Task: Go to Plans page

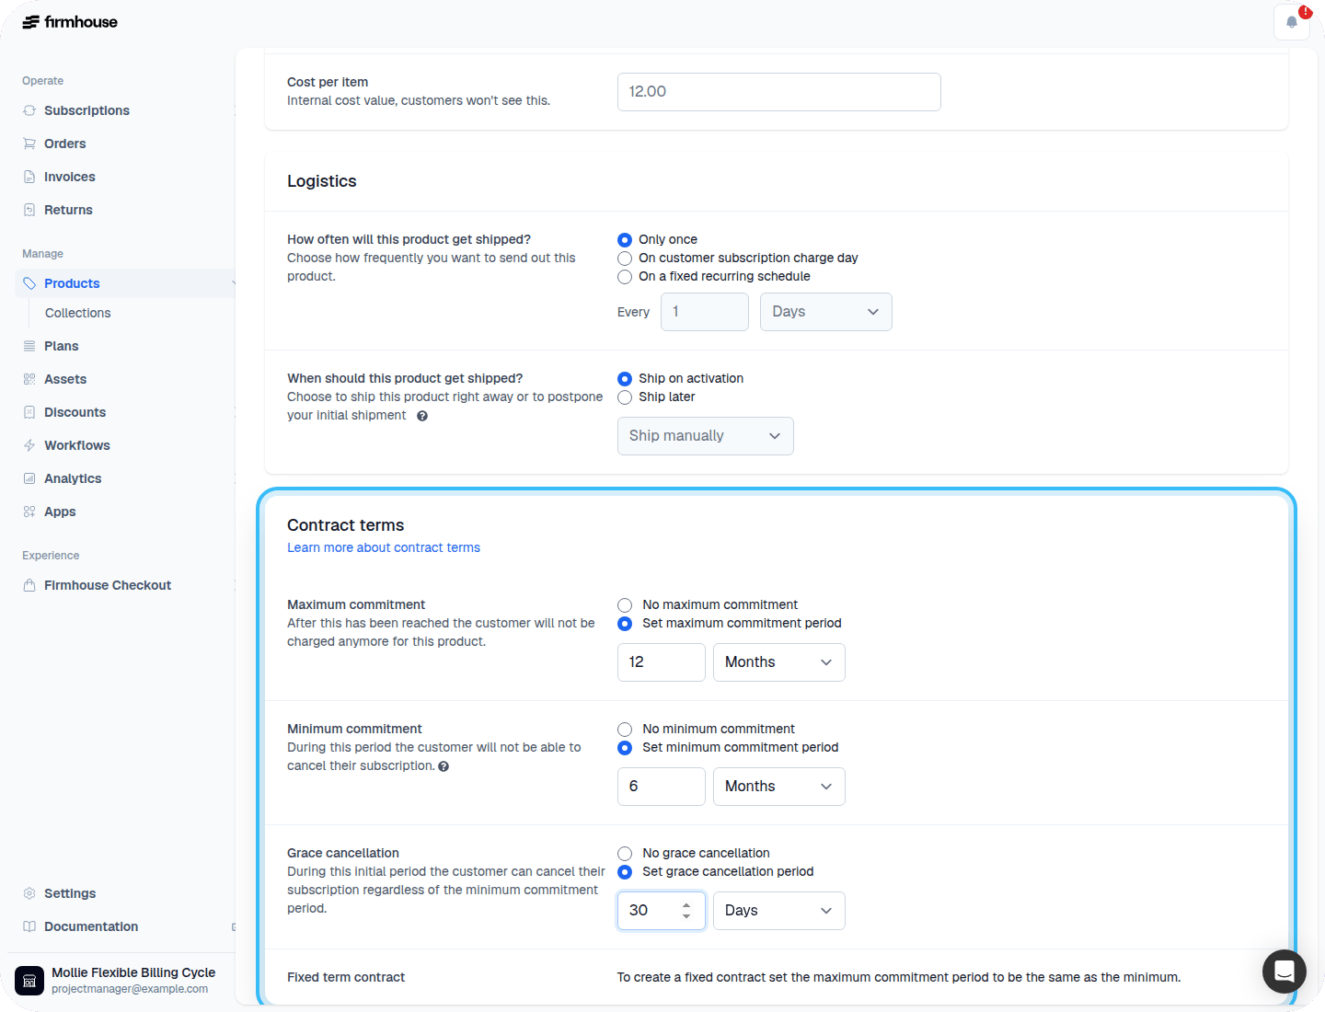Action: coord(61,346)
